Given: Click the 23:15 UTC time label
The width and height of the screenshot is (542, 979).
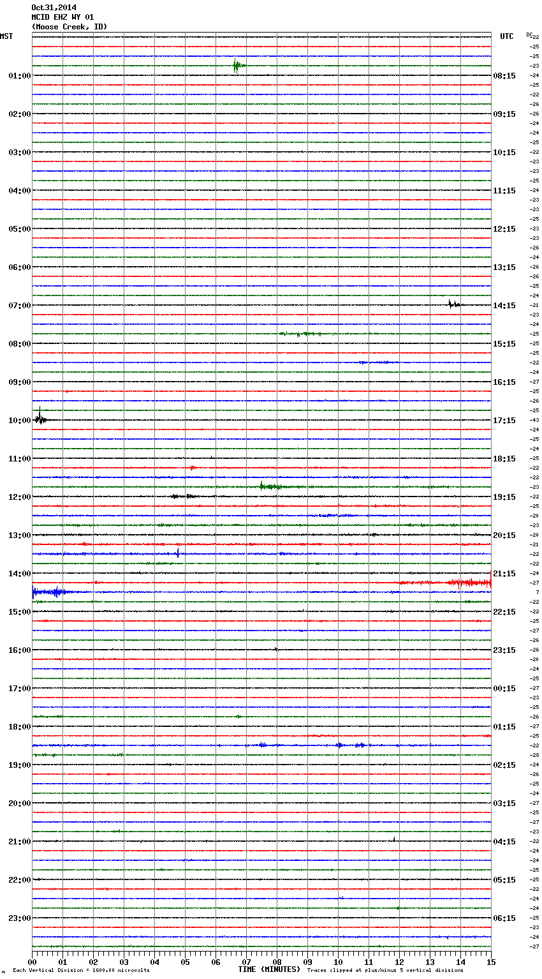Looking at the screenshot, I should point(504,650).
